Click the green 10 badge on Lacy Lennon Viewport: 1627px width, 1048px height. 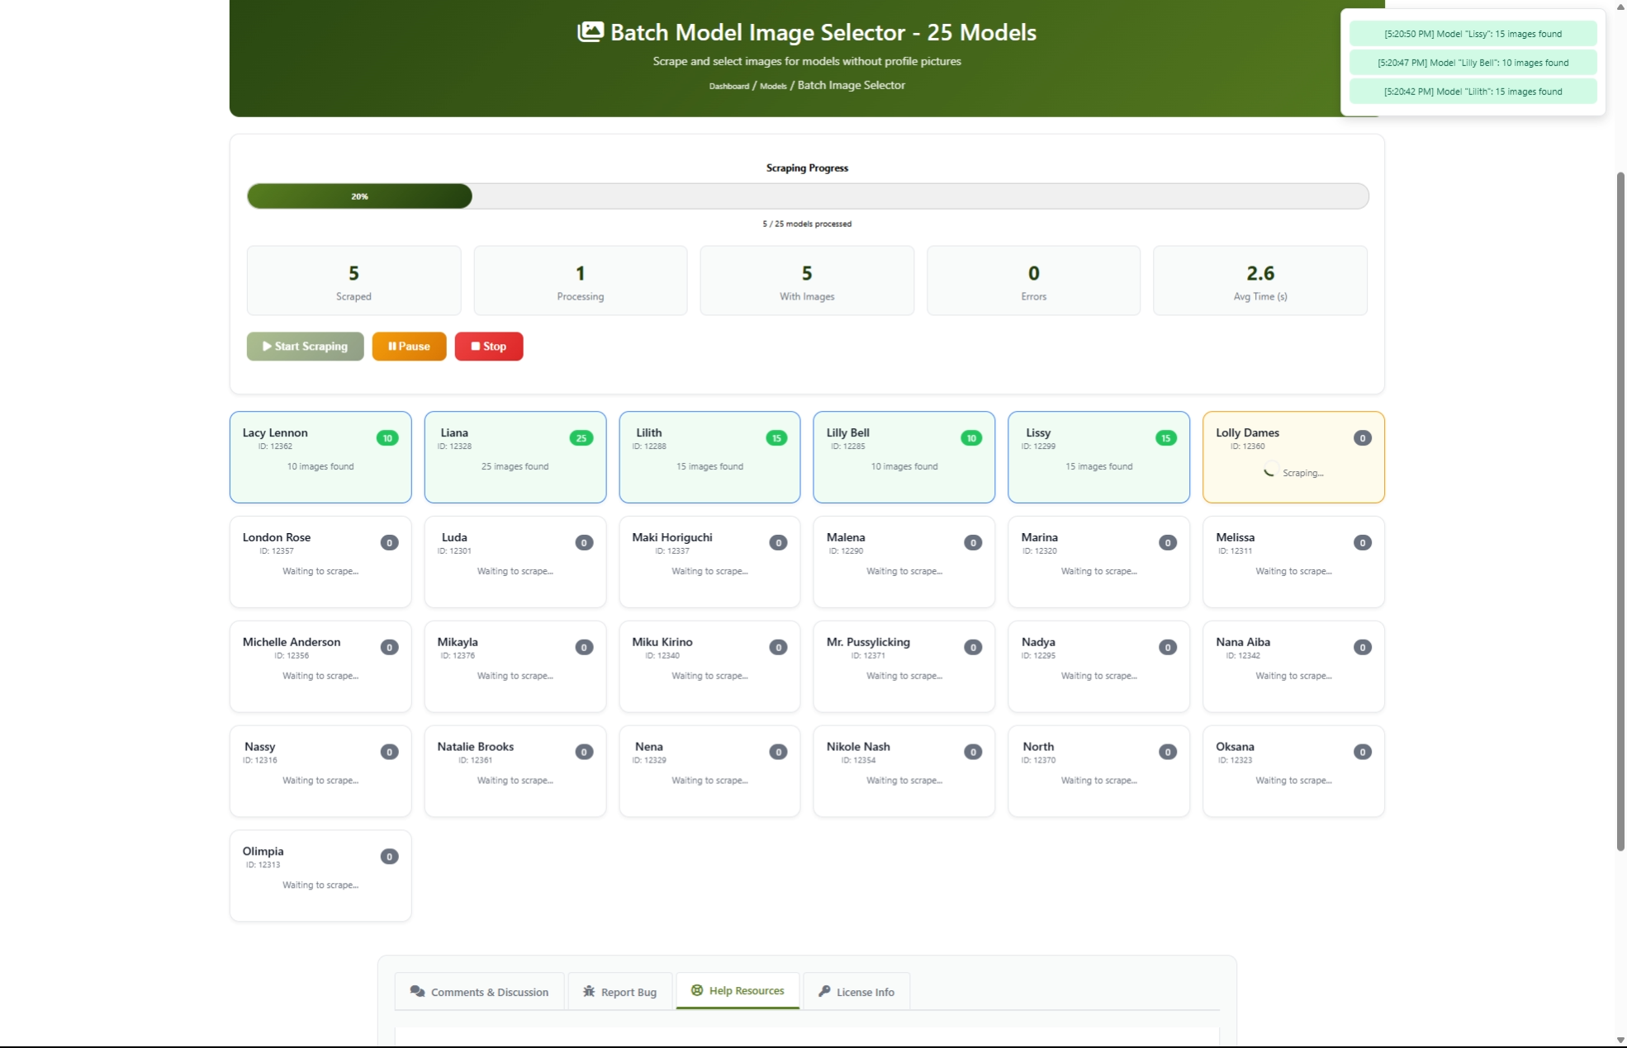coord(388,438)
